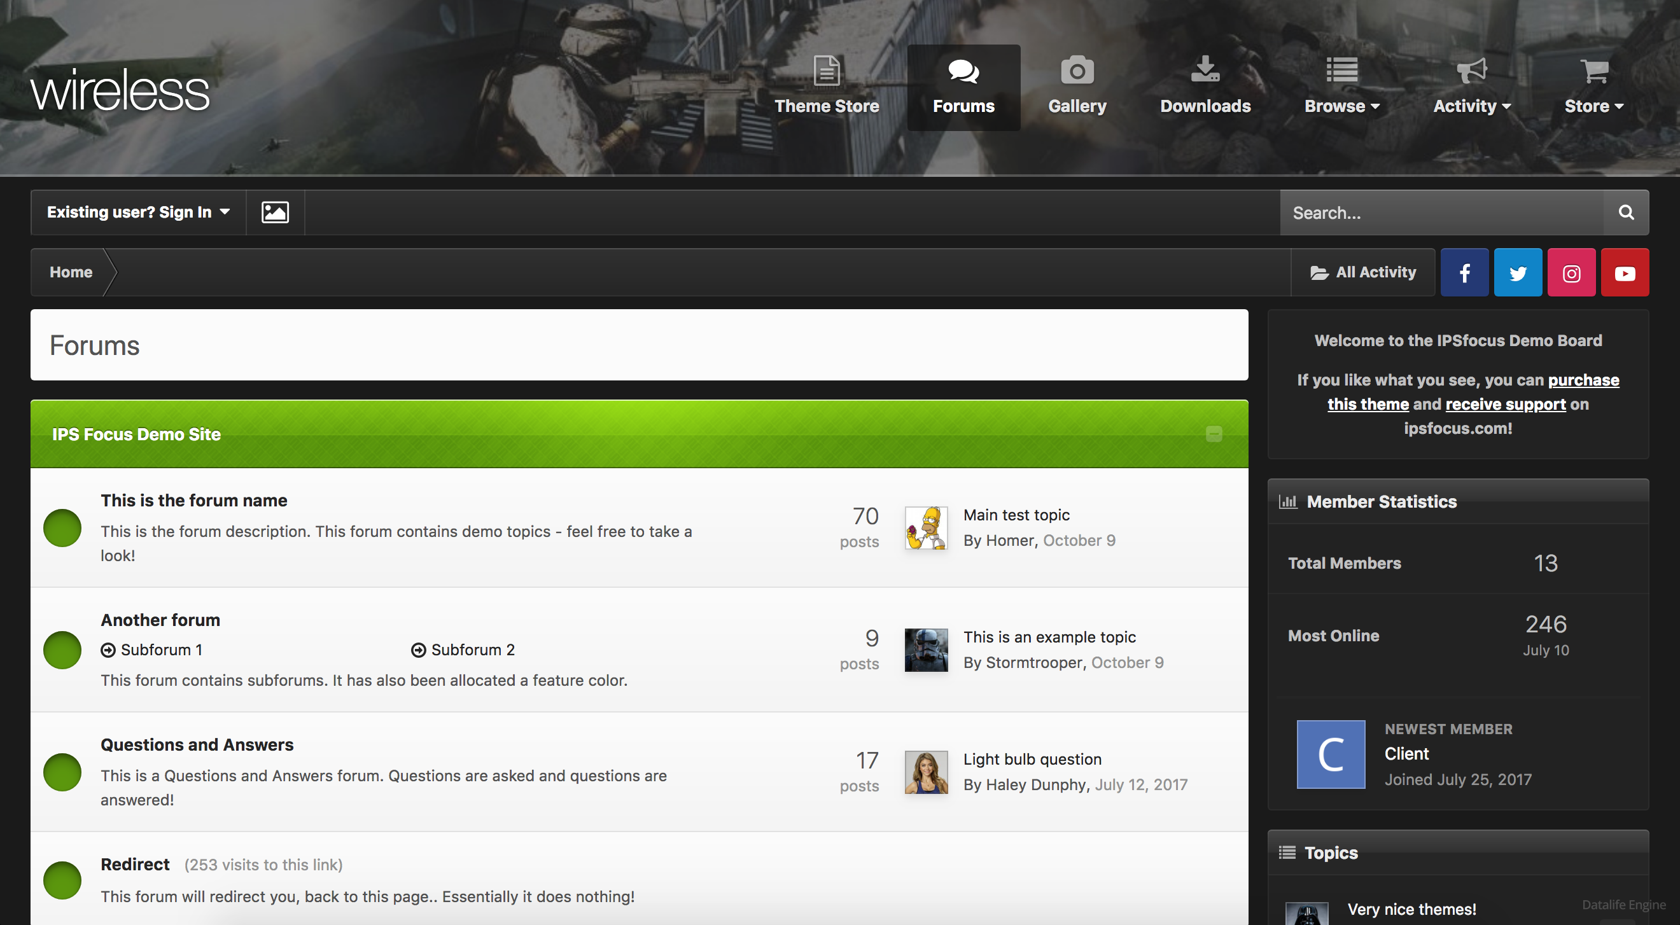The width and height of the screenshot is (1680, 925).
Task: Click the wireless site logo
Action: (120, 90)
